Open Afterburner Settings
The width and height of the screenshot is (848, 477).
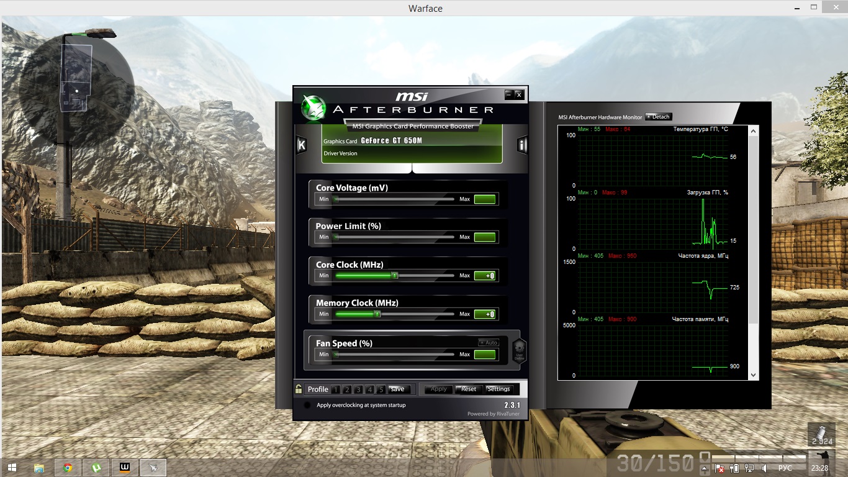point(498,389)
